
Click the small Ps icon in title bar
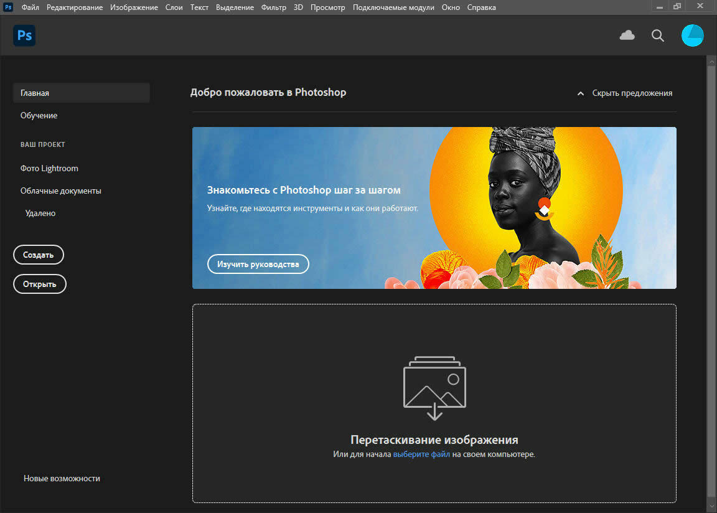8,7
